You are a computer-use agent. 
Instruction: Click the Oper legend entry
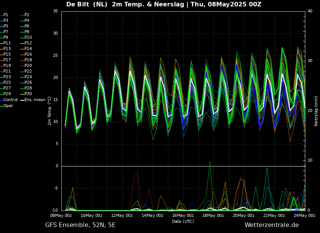[8, 106]
